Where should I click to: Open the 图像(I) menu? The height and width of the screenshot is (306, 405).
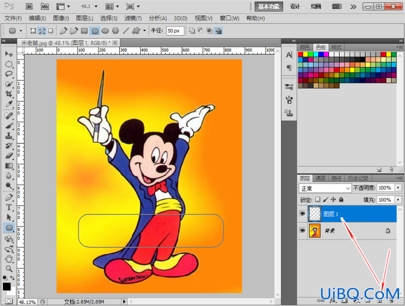61,18
